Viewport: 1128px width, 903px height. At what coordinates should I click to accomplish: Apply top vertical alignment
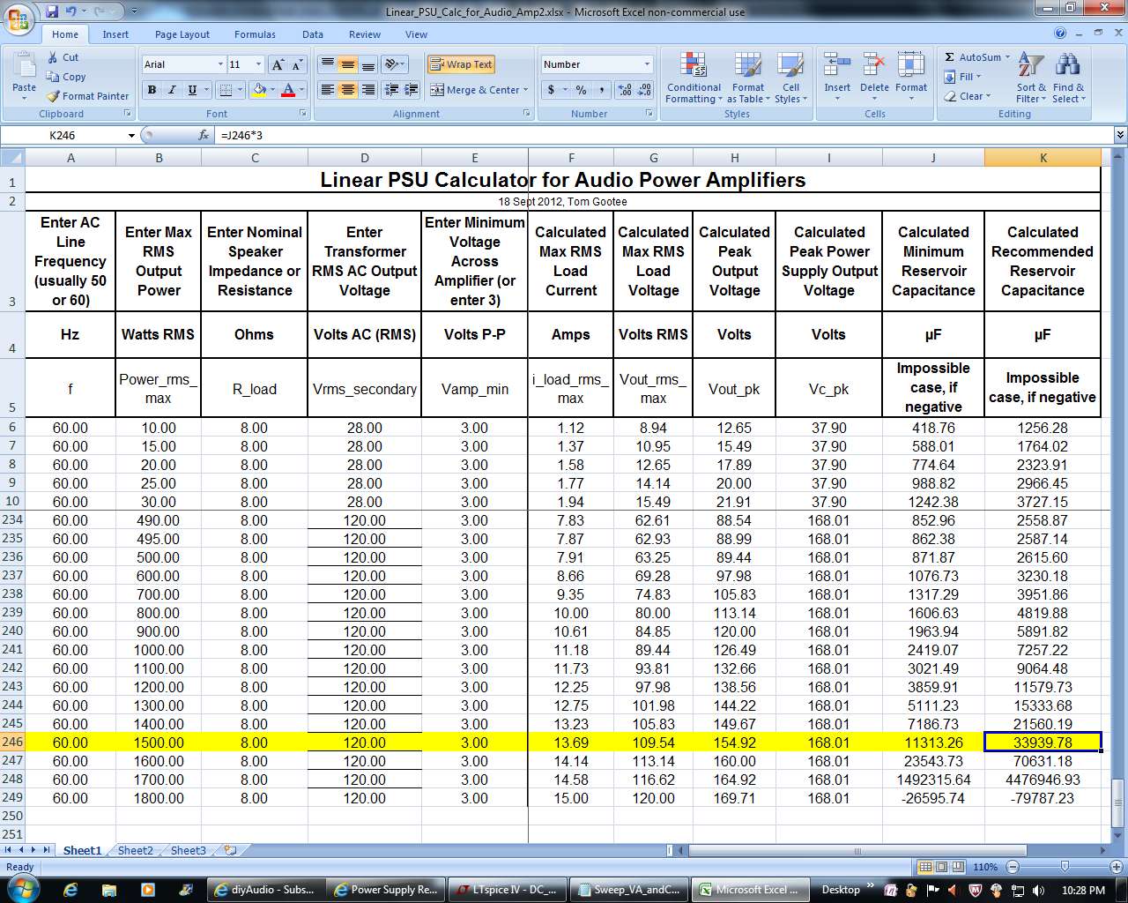327,64
